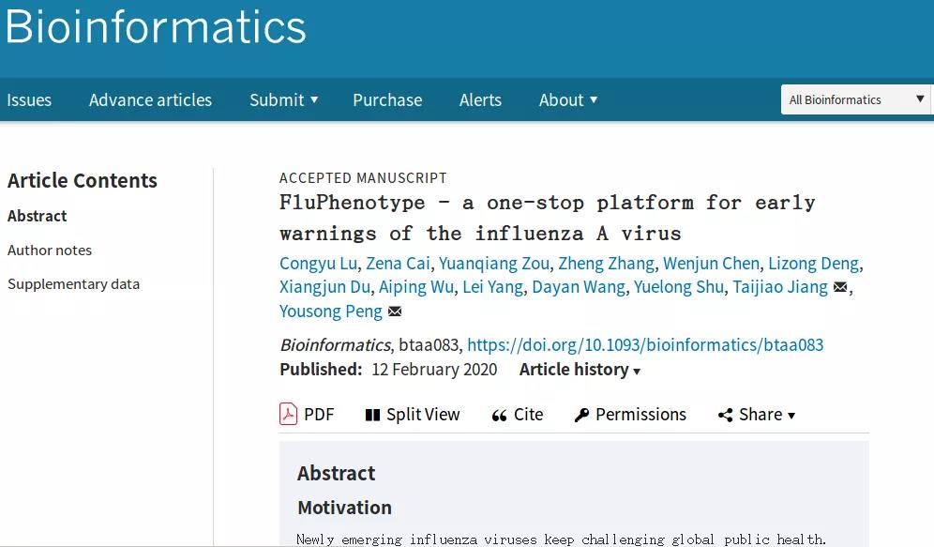Click the Share icon

[x=725, y=415]
